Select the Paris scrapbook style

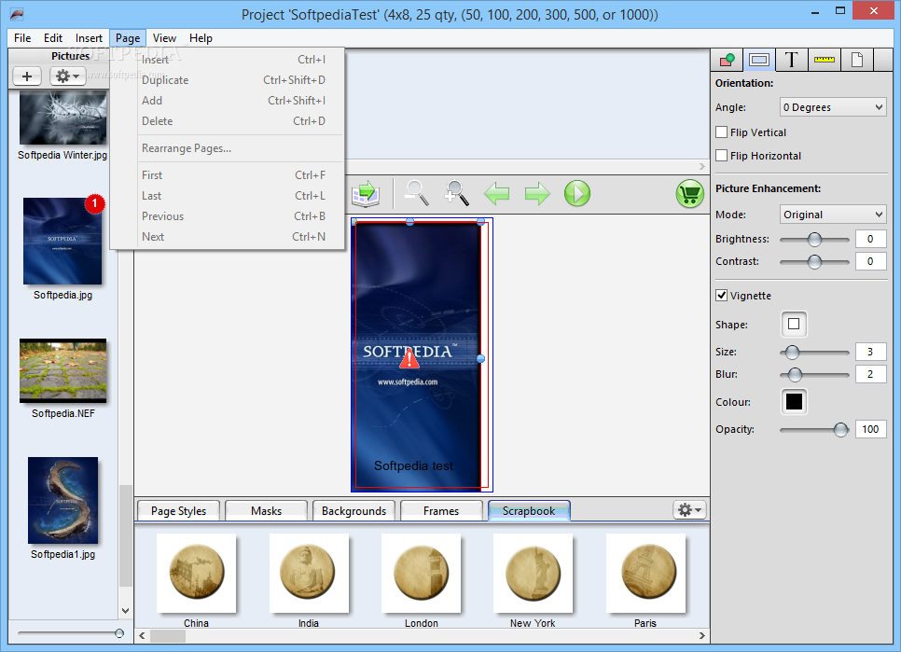[x=645, y=574]
